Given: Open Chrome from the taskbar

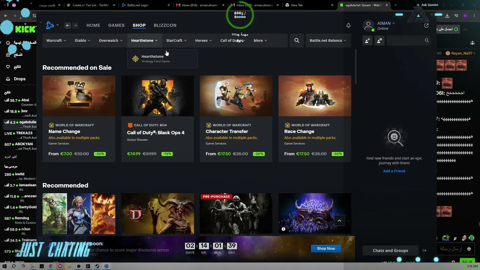Looking at the screenshot, I should (51, 266).
